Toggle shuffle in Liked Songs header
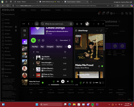The image size is (134, 107). tap(39, 40)
